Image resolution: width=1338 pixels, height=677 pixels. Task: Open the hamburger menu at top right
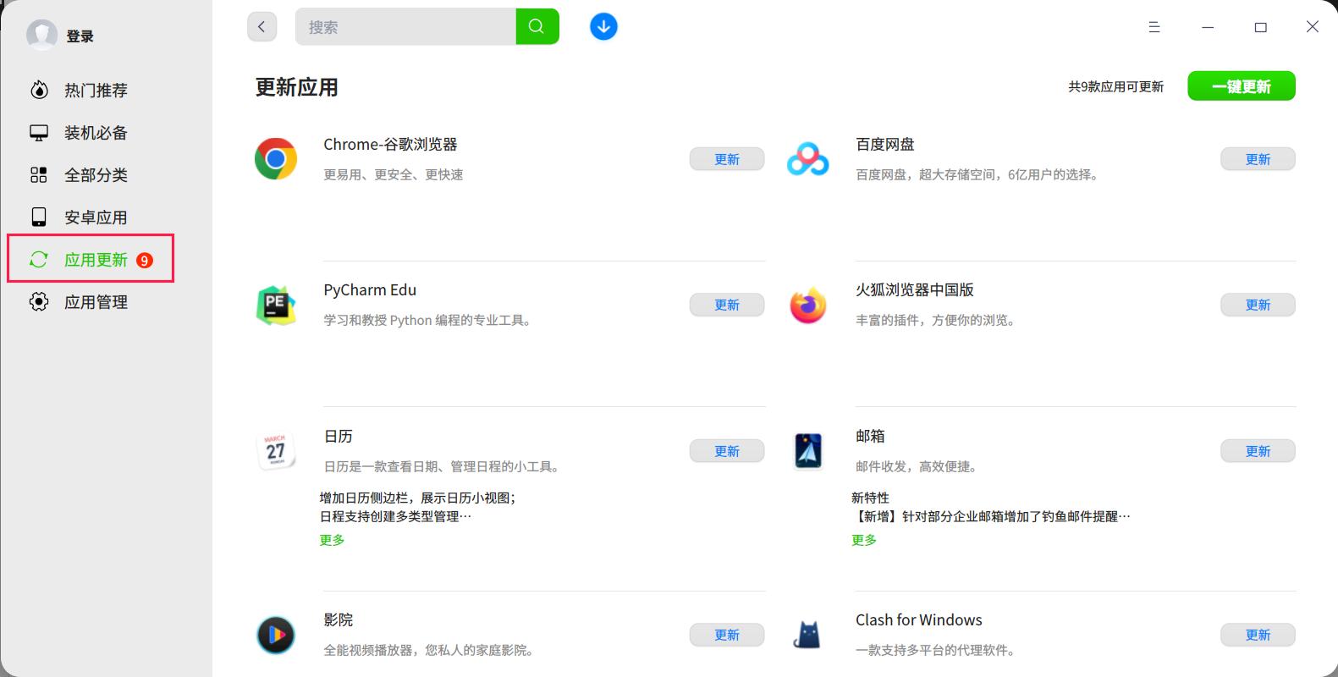[1154, 26]
